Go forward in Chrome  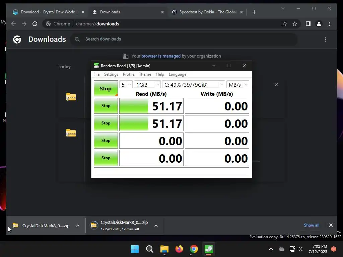pyautogui.click(x=24, y=24)
